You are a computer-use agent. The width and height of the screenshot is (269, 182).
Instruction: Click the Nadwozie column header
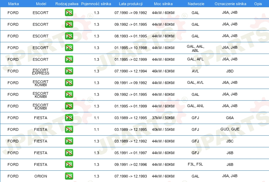(x=196, y=4)
